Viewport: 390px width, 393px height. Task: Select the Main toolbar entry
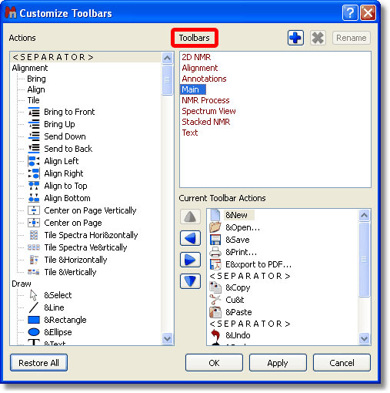[193, 89]
